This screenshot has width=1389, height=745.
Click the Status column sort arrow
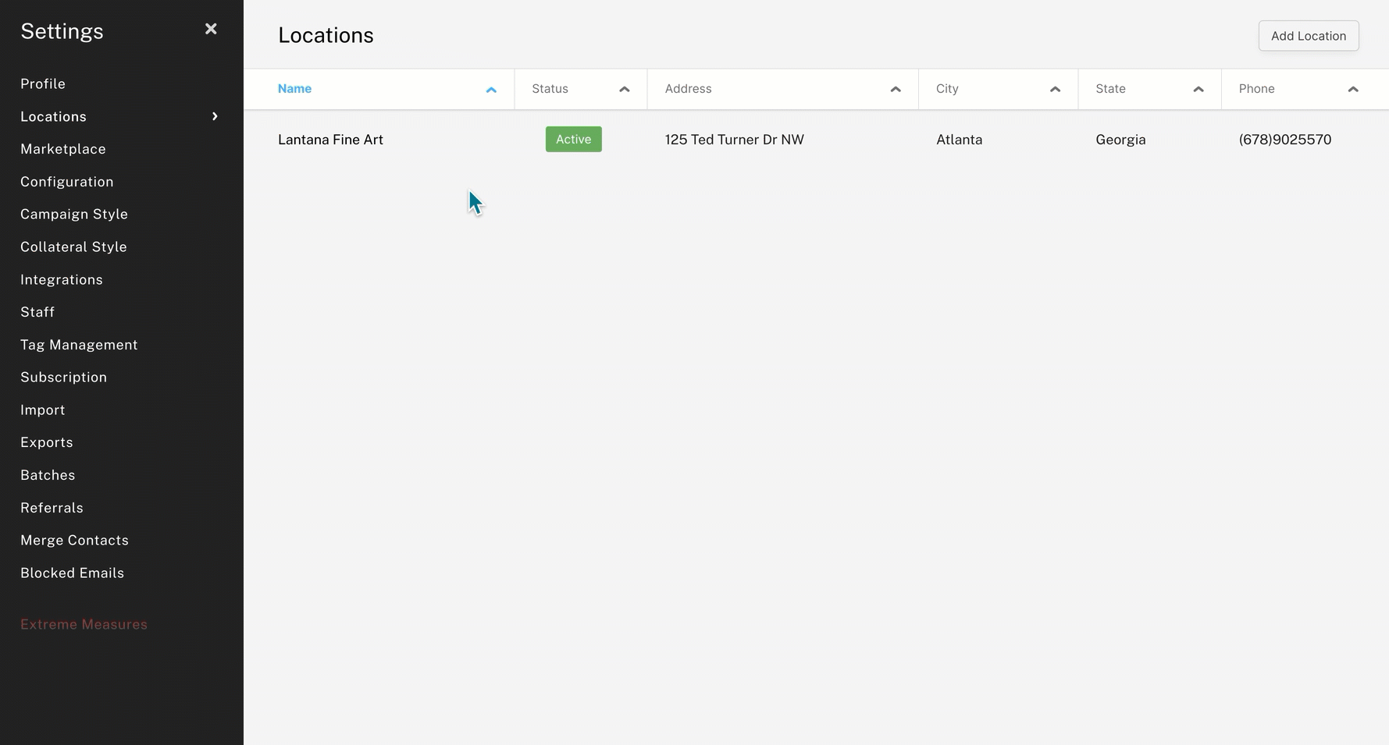(x=624, y=89)
